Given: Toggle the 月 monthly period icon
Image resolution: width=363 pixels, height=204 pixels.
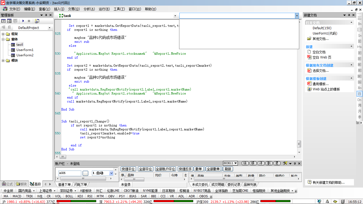Looking at the screenshot, I should click(x=360, y=111).
